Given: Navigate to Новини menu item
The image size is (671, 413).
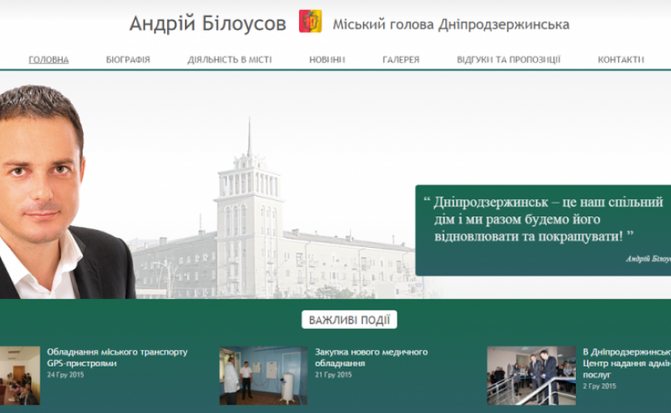Looking at the screenshot, I should (327, 59).
